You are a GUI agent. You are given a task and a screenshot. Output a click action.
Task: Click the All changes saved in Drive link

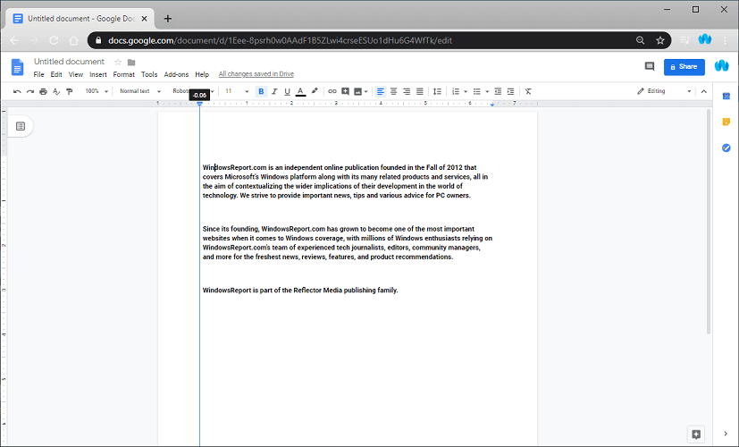point(256,74)
